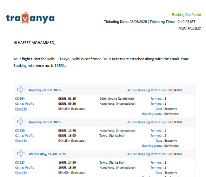Click flight number CX 520
206x177 pixels.
20,131
